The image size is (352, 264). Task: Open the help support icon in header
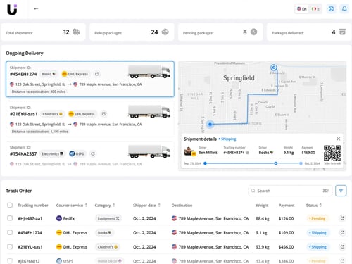click(x=331, y=9)
